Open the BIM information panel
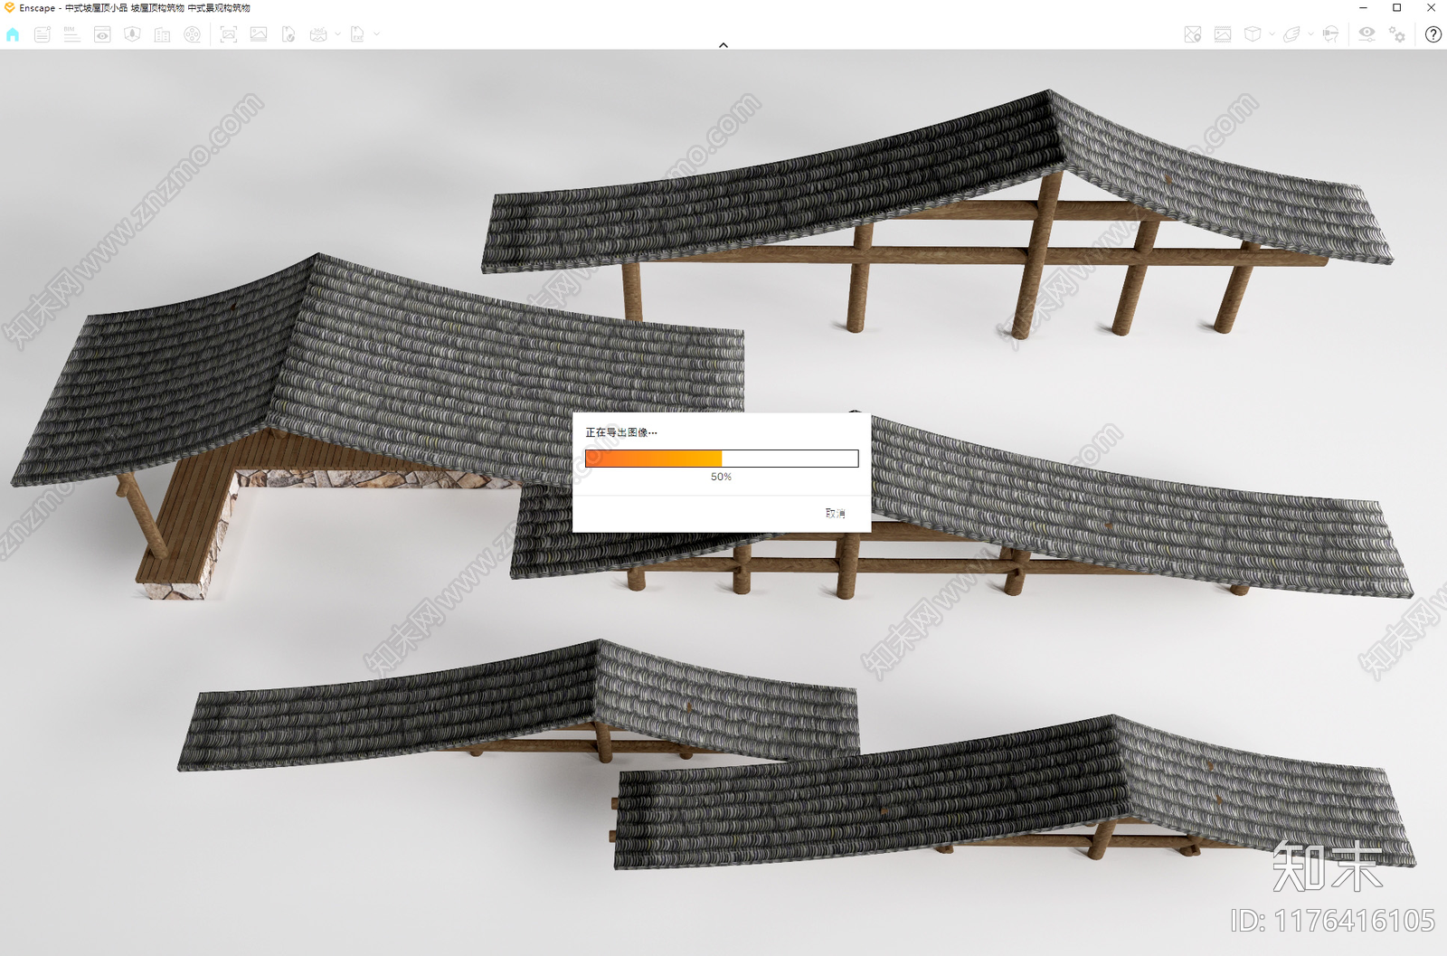 tap(71, 34)
